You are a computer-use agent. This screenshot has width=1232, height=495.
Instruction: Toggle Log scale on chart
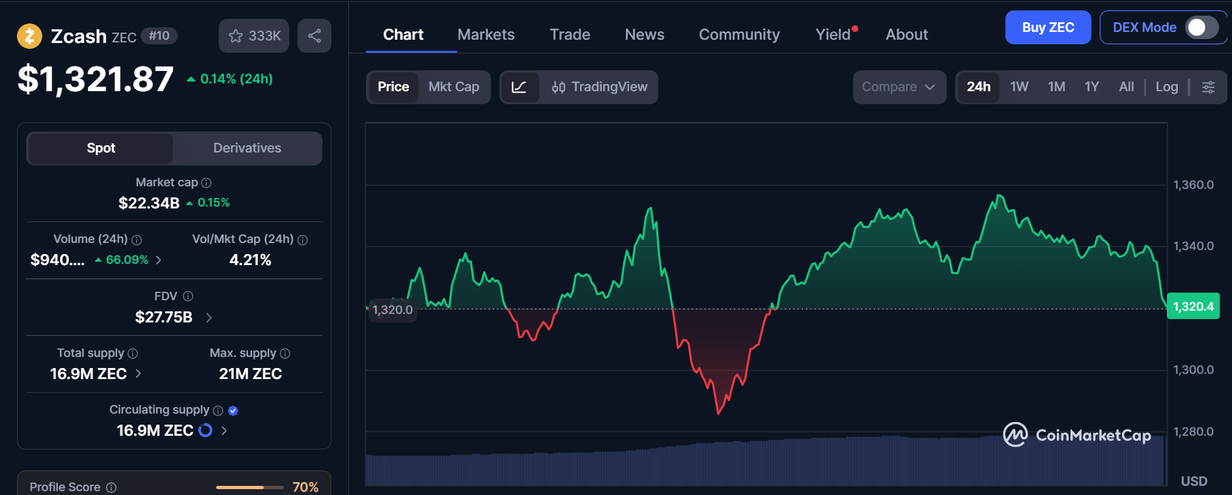tap(1167, 87)
